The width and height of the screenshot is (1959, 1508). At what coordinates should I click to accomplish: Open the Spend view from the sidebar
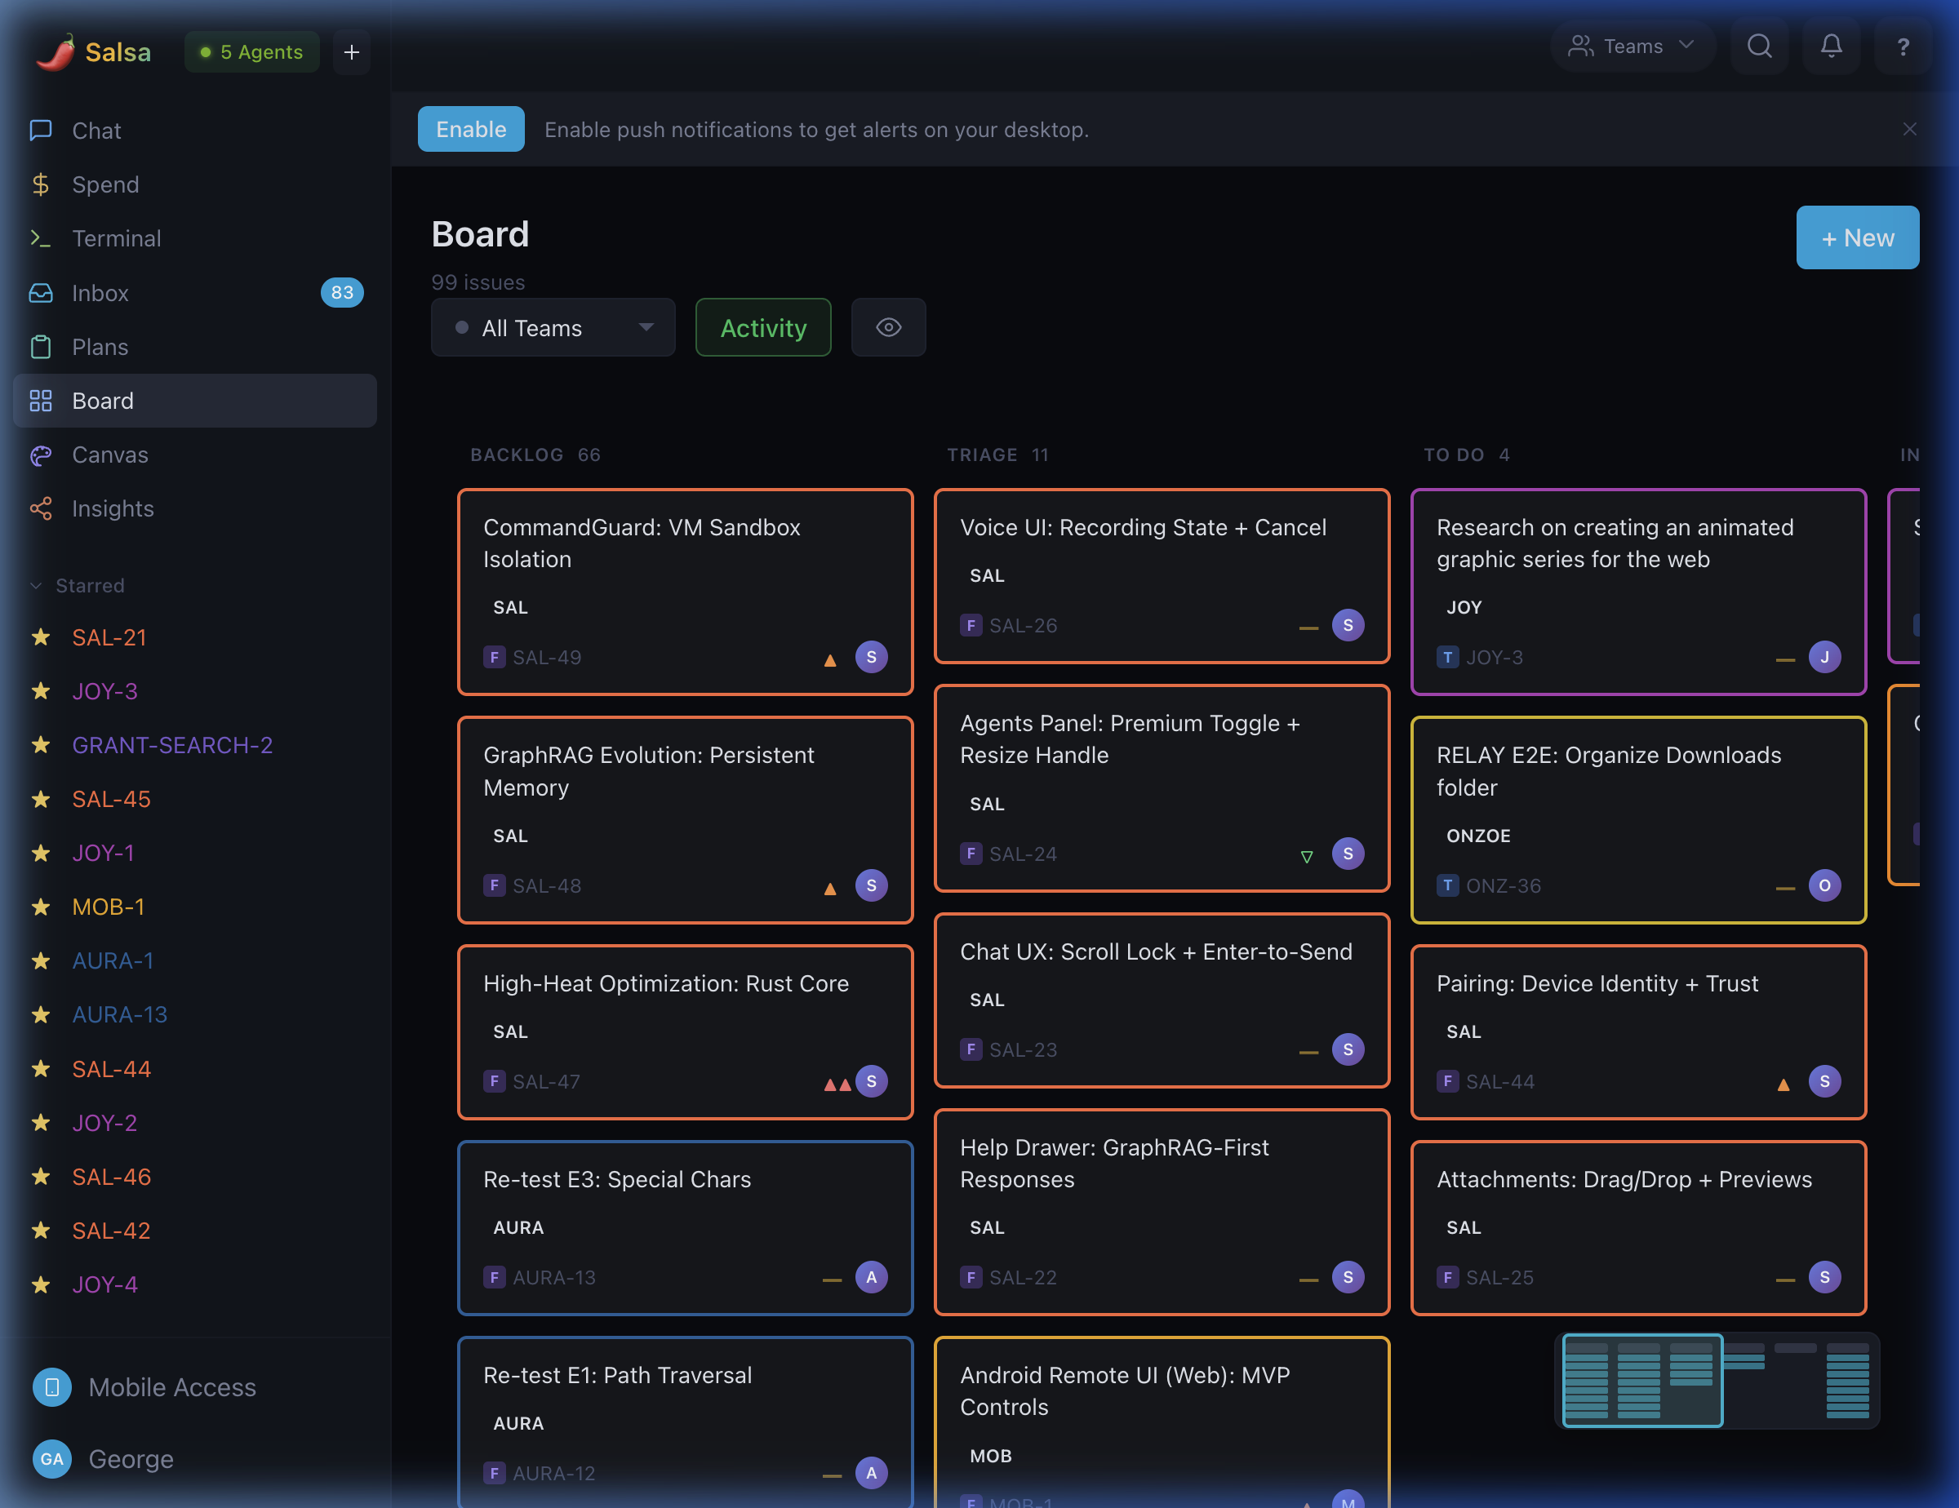pos(105,184)
